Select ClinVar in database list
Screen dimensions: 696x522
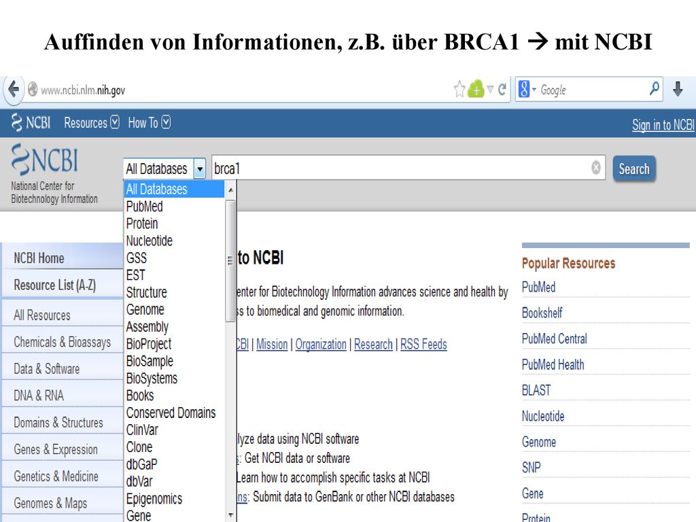pyautogui.click(x=174, y=430)
